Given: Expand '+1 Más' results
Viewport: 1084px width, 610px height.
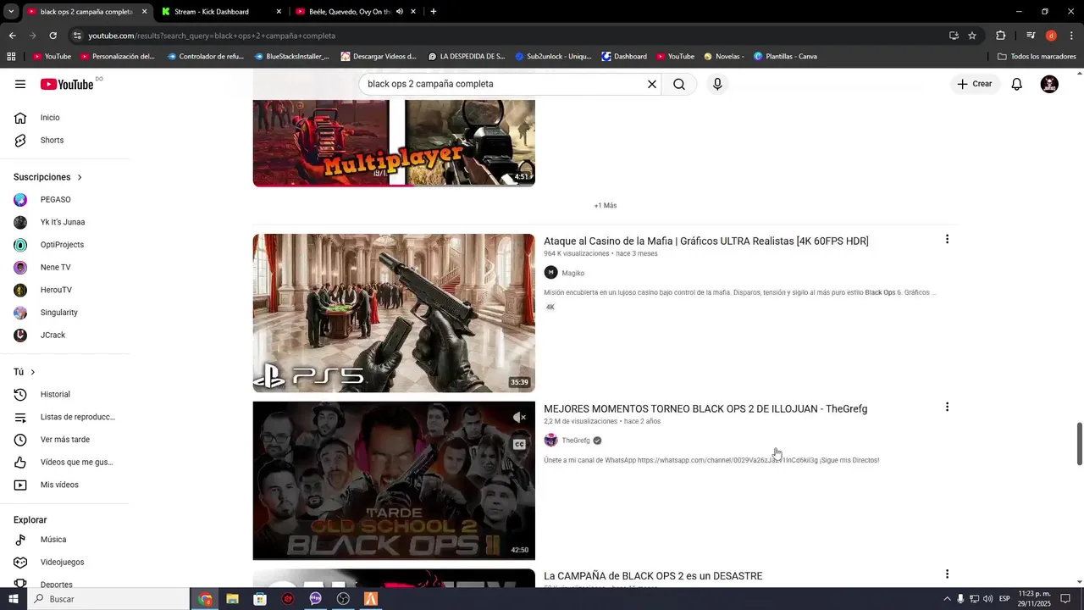Looking at the screenshot, I should [606, 206].
